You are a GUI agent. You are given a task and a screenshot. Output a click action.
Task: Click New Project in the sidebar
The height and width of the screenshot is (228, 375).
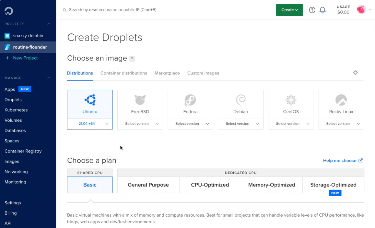point(25,58)
